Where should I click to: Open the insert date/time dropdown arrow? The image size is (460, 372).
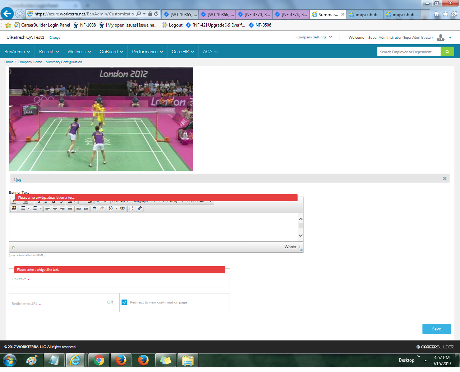116,208
